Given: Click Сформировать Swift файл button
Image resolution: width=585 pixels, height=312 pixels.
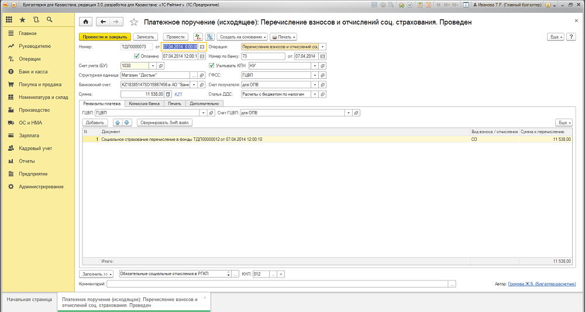Looking at the screenshot, I should 164,123.
